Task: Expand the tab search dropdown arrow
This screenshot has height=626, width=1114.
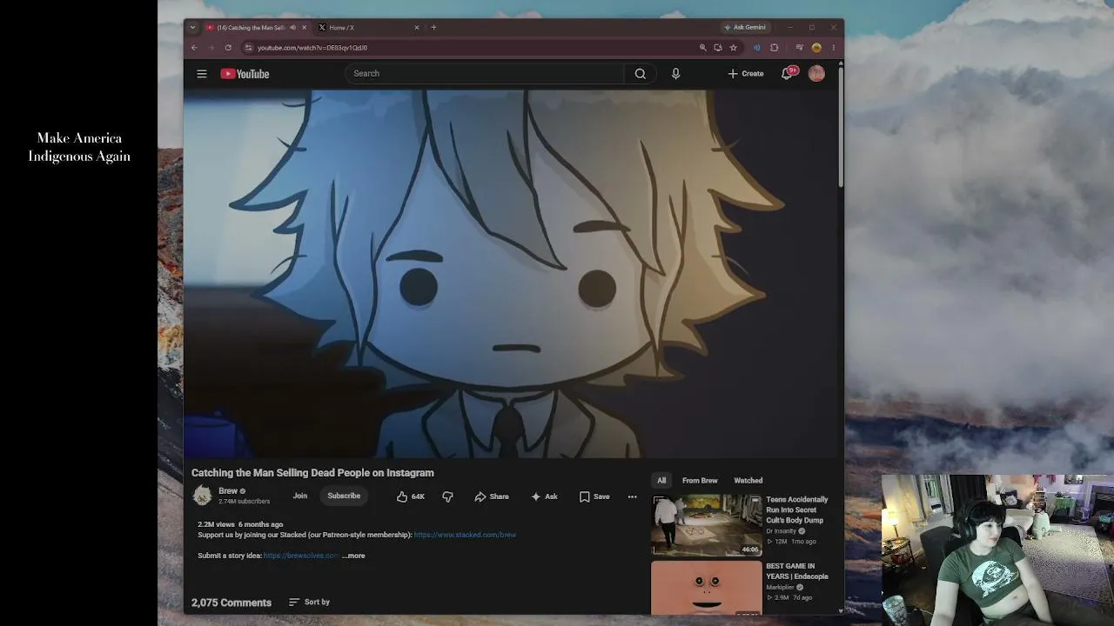Action: pyautogui.click(x=192, y=28)
